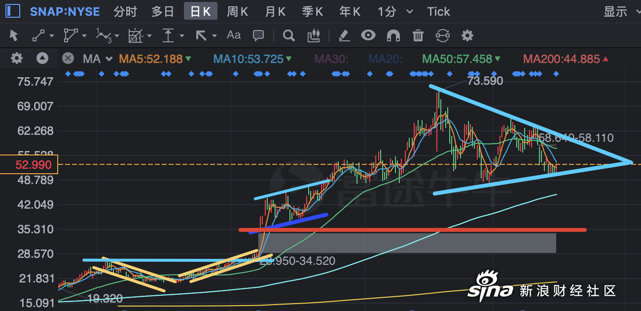Toggle the MA200:44.885 line
This screenshot has height=311, width=641.
pos(566,59)
